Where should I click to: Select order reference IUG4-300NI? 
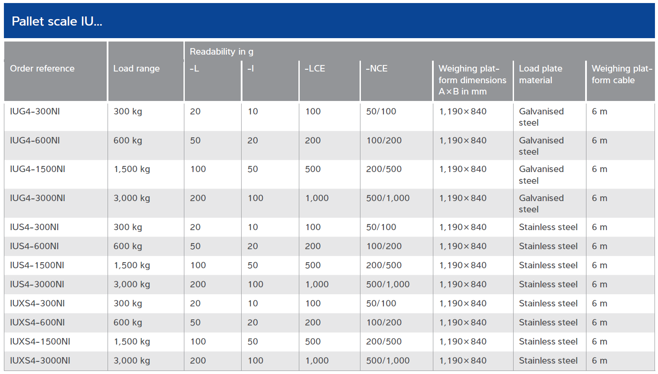pyautogui.click(x=35, y=111)
